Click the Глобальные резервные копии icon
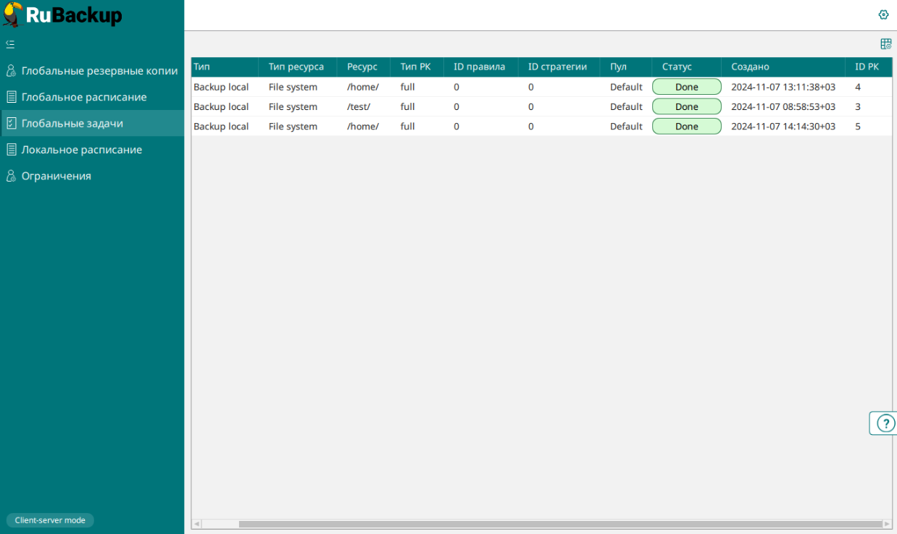This screenshot has width=897, height=534. pyautogui.click(x=11, y=71)
